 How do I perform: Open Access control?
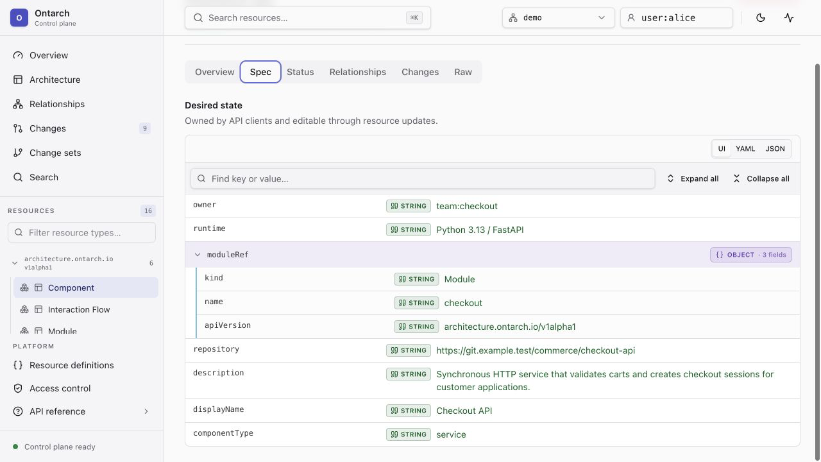click(x=81, y=388)
